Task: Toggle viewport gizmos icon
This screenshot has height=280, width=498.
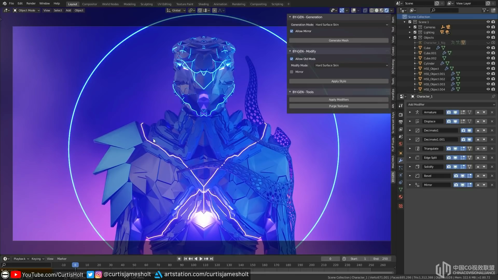Action: pyautogui.click(x=342, y=10)
